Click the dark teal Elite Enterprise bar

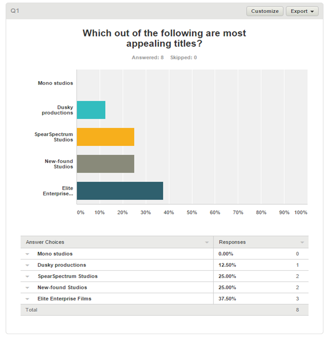click(120, 191)
